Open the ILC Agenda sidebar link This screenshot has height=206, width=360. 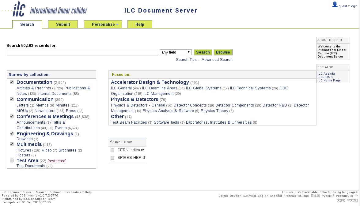[x=326, y=74]
